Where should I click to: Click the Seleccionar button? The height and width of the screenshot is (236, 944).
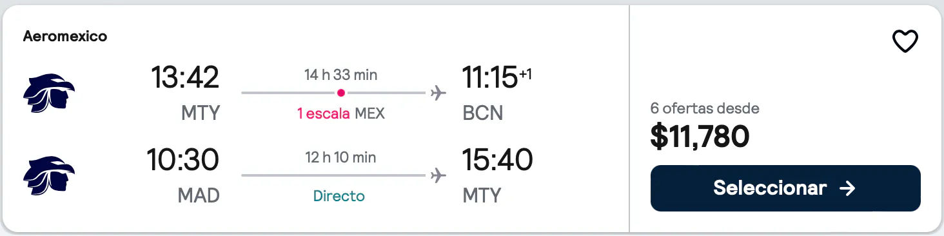pyautogui.click(x=785, y=188)
